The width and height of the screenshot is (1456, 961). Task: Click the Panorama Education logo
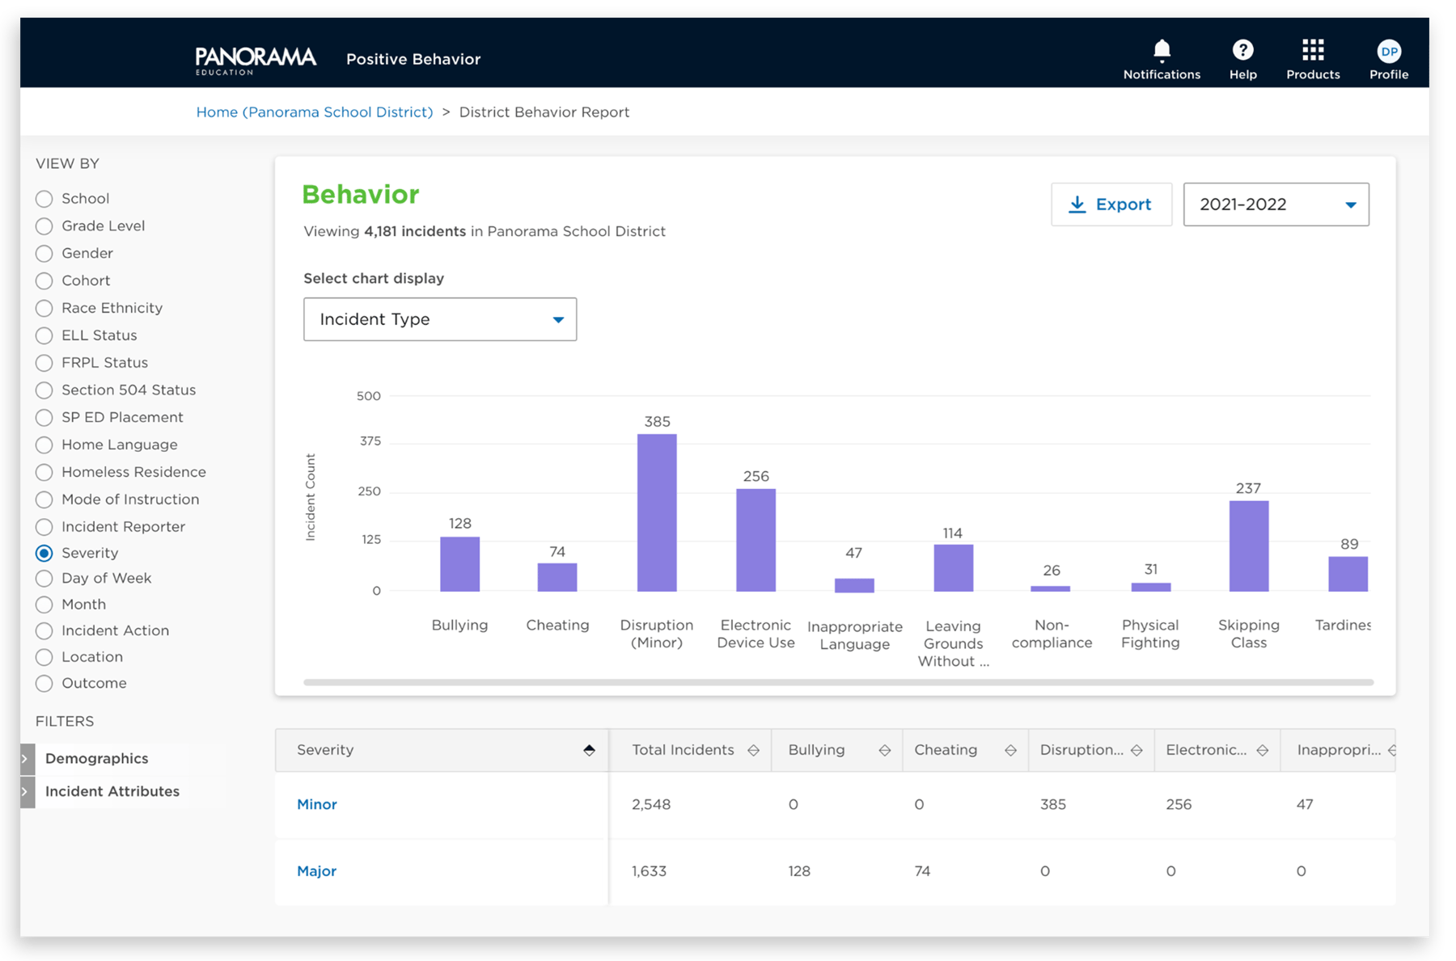tap(256, 58)
